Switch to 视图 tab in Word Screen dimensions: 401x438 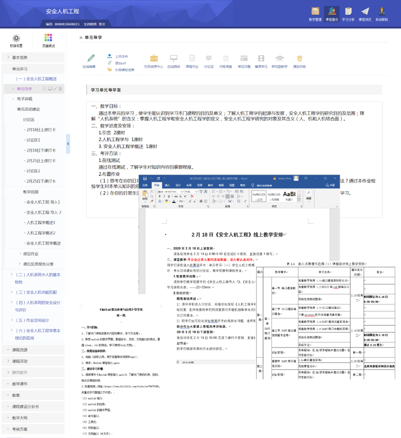232,185
